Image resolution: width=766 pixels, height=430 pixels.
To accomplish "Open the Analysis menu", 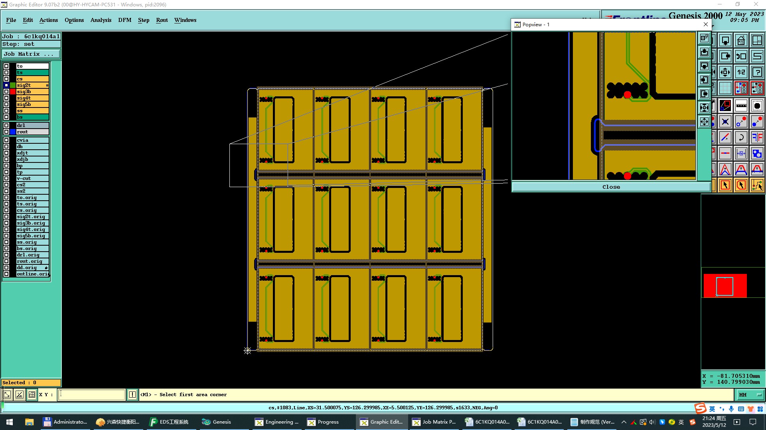I will pyautogui.click(x=101, y=20).
